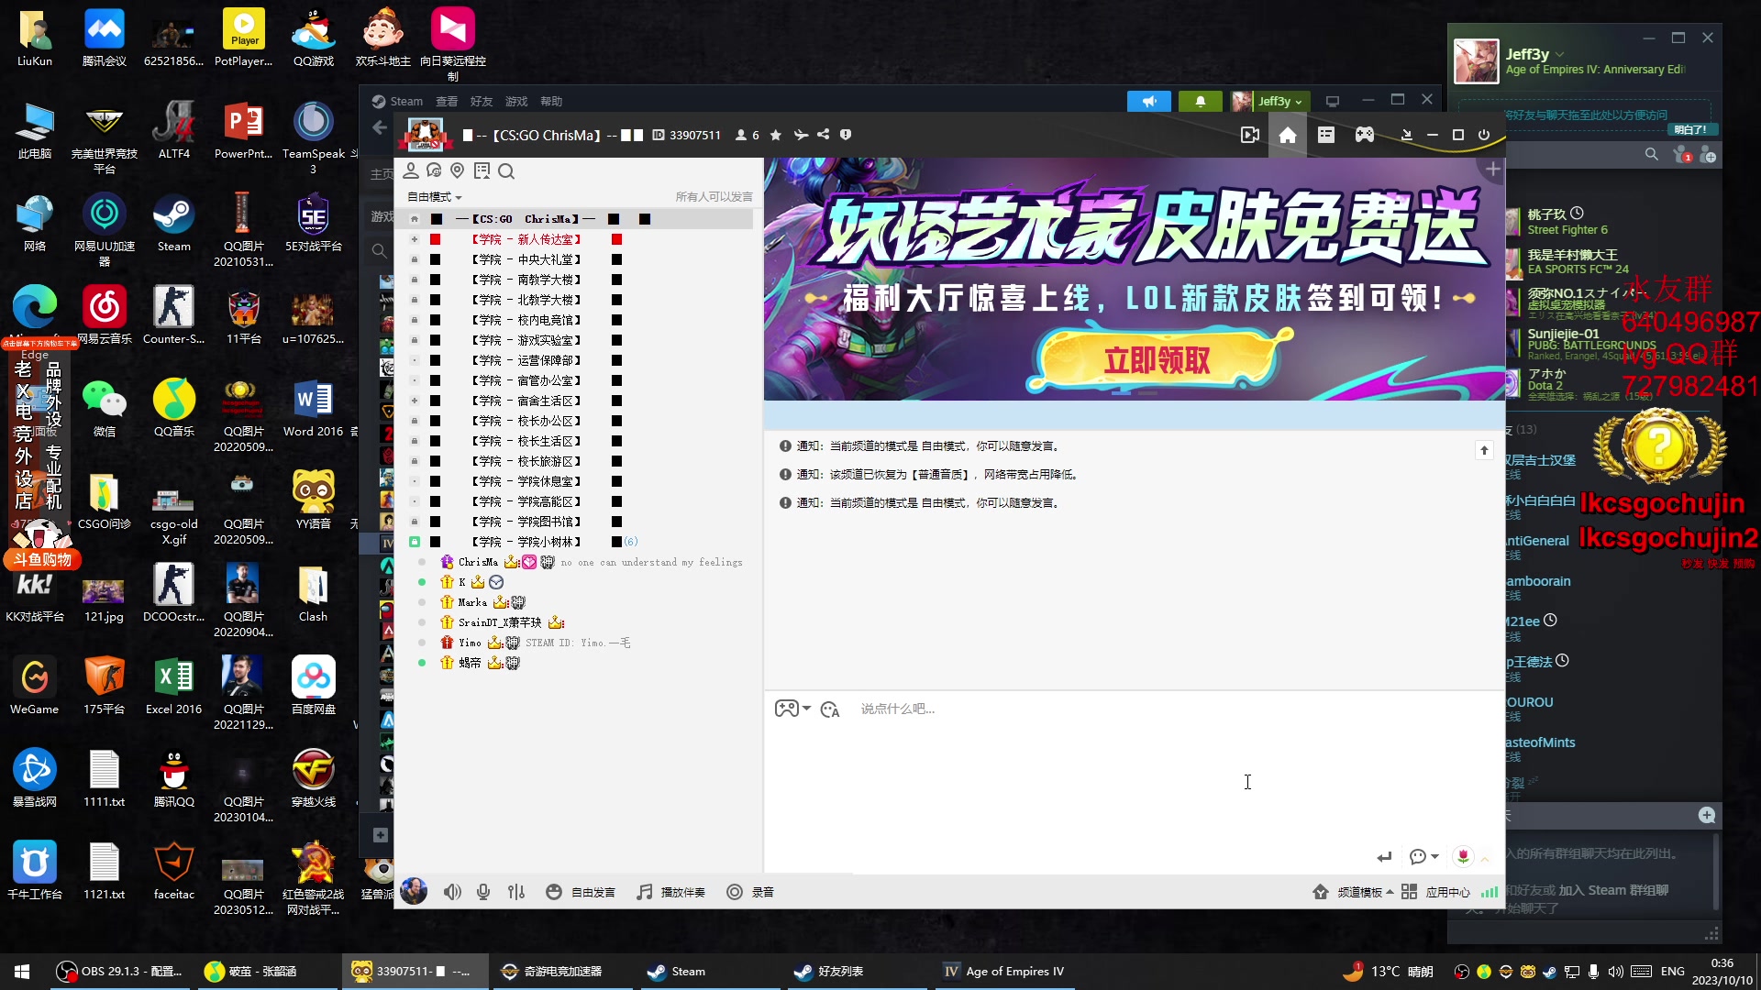This screenshot has width=1761, height=990.
Task: Collapse the 【CS:GO ChrisMa】 root channel
Action: 415,219
